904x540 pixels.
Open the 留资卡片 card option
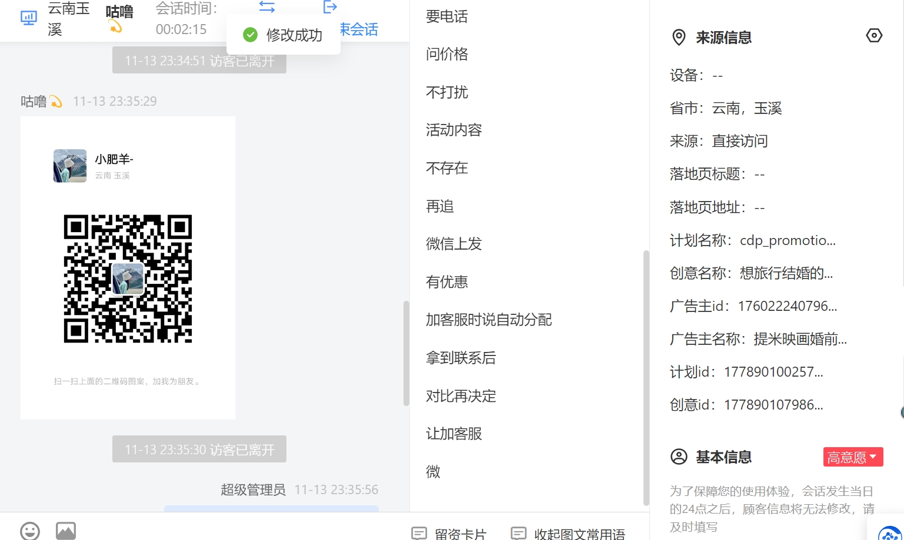tap(449, 534)
